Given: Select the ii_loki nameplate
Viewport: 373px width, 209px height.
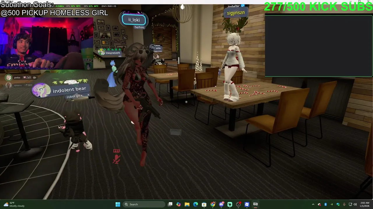Looking at the screenshot, I should (x=134, y=20).
